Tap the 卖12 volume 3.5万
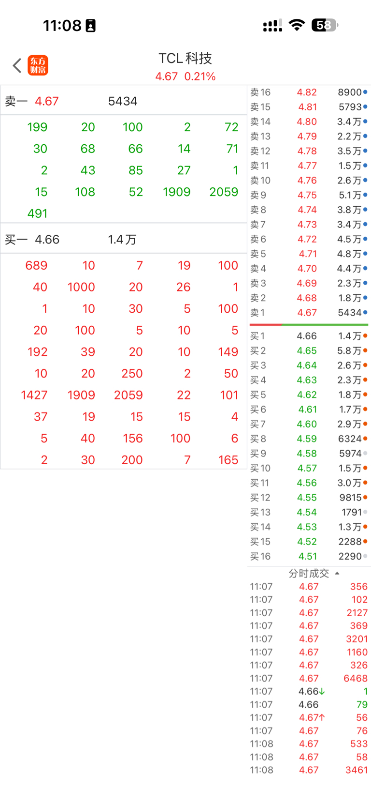This screenshot has width=371, height=806. point(349,151)
